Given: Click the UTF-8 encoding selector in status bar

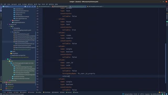Looking at the screenshot, I should (142, 94).
